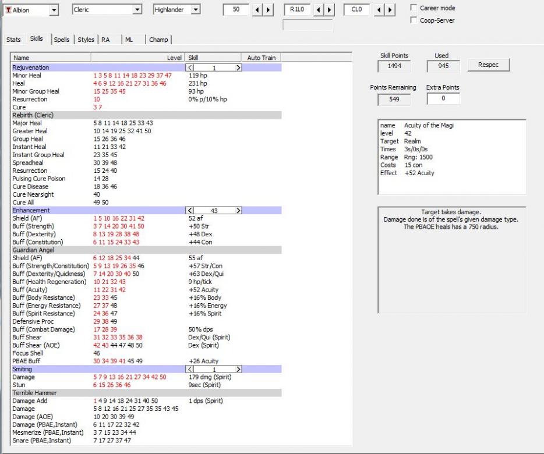The height and width of the screenshot is (454, 544).
Task: Increase Rejuvenation skill level arrow
Action: (238, 68)
